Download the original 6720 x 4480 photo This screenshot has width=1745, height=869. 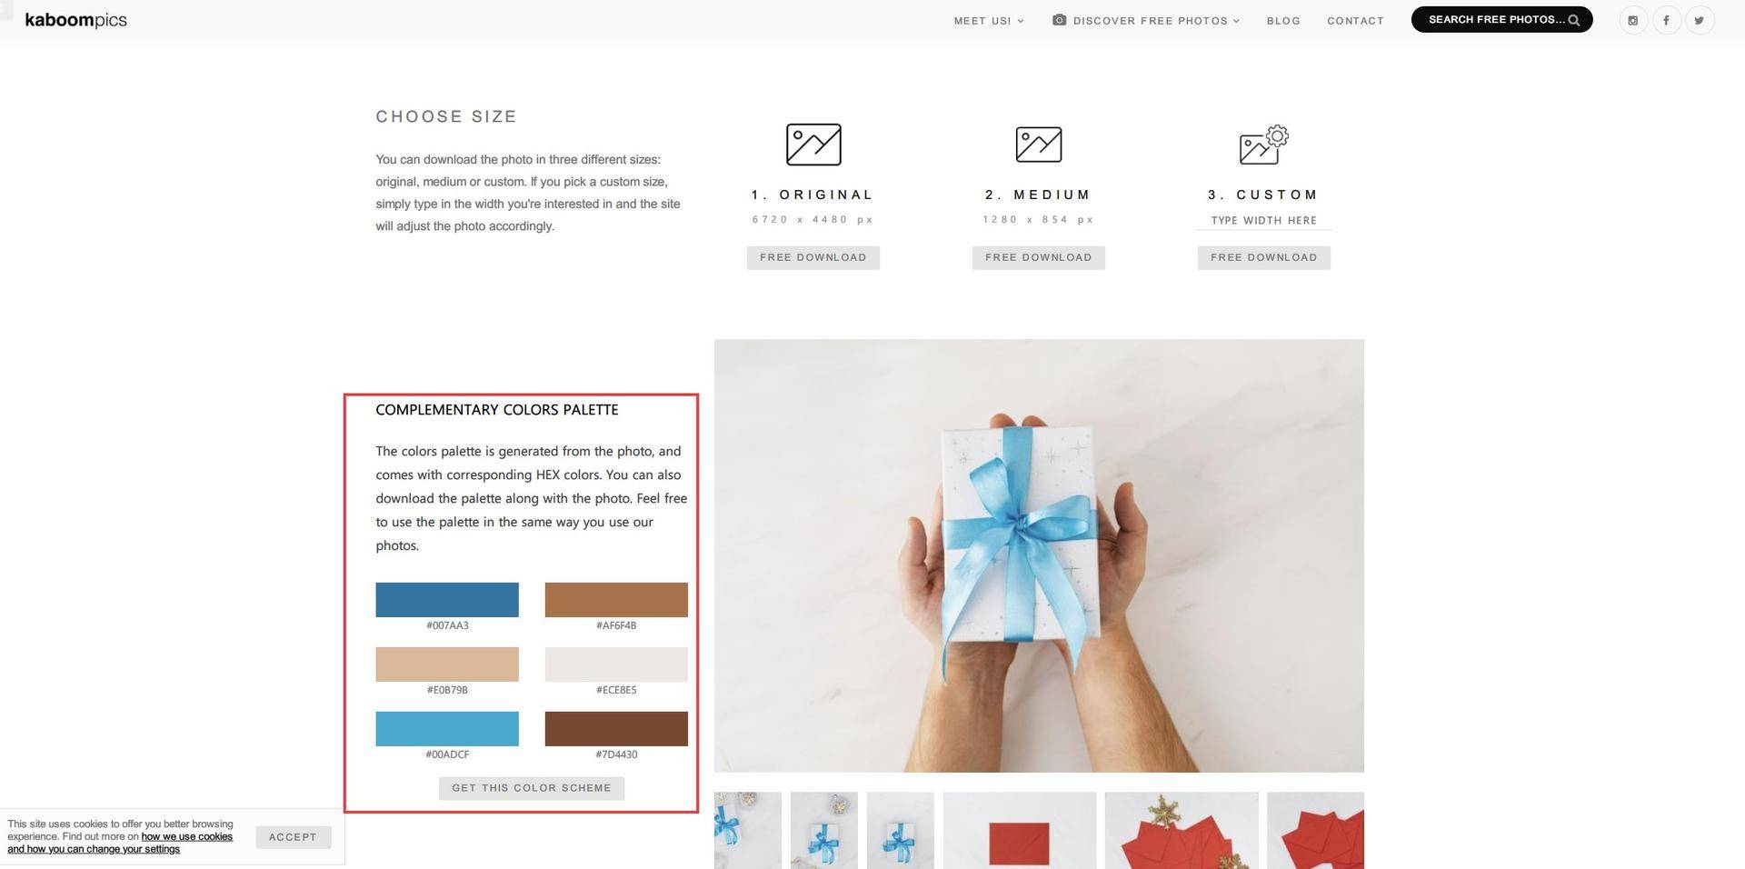(x=813, y=257)
